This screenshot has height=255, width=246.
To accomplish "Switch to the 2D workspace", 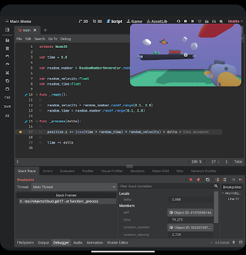I will [x=83, y=21].
